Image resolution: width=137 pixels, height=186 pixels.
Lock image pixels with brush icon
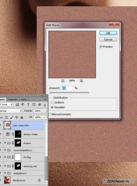click(12, 117)
